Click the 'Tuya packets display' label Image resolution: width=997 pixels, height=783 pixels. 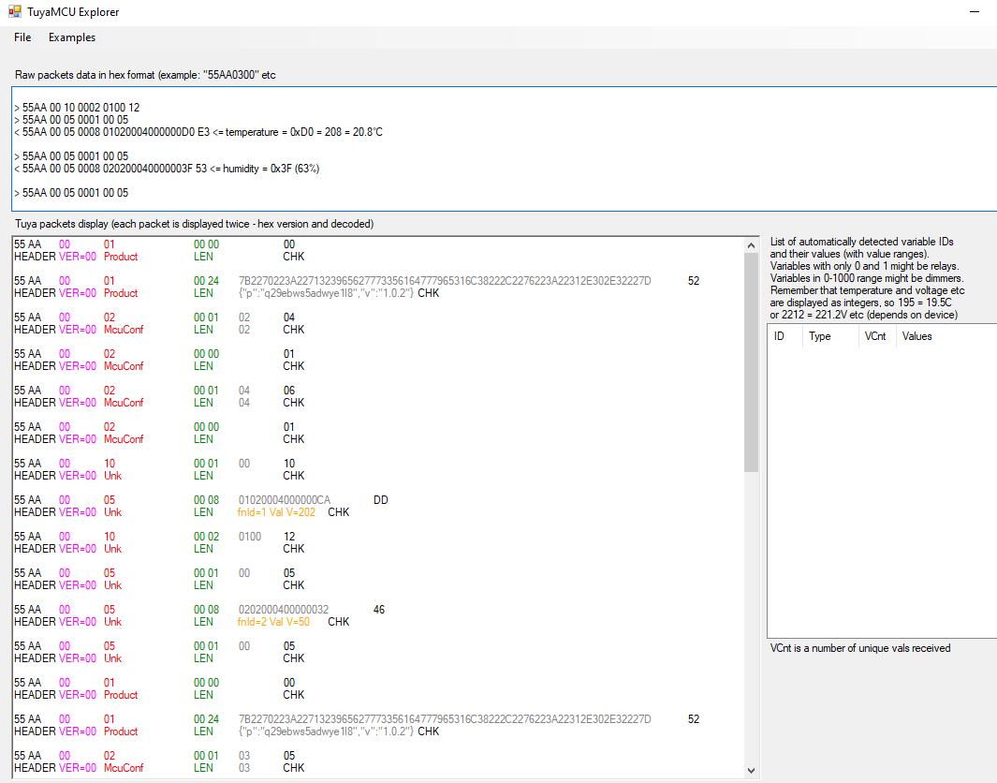click(x=195, y=224)
